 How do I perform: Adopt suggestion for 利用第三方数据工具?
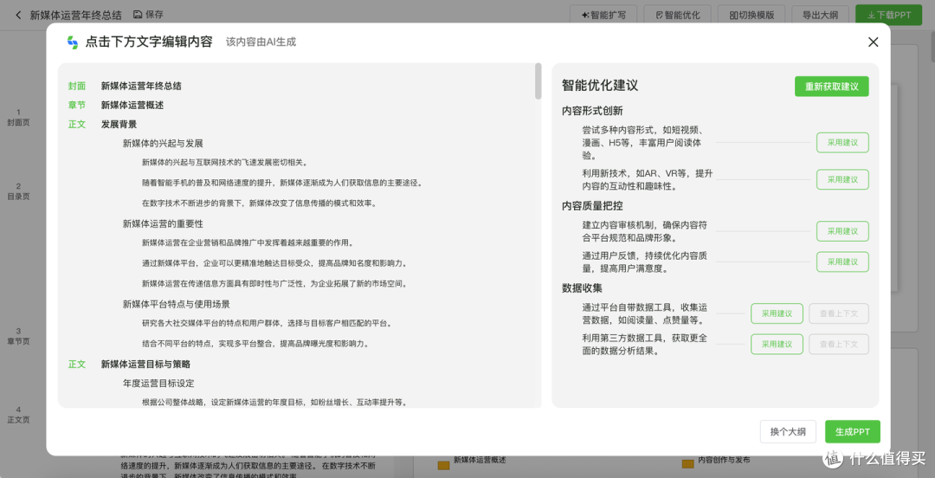(777, 345)
